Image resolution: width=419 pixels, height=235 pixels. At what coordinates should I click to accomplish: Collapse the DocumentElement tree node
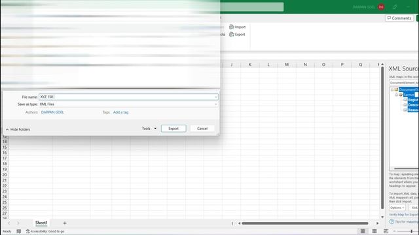tap(392, 90)
